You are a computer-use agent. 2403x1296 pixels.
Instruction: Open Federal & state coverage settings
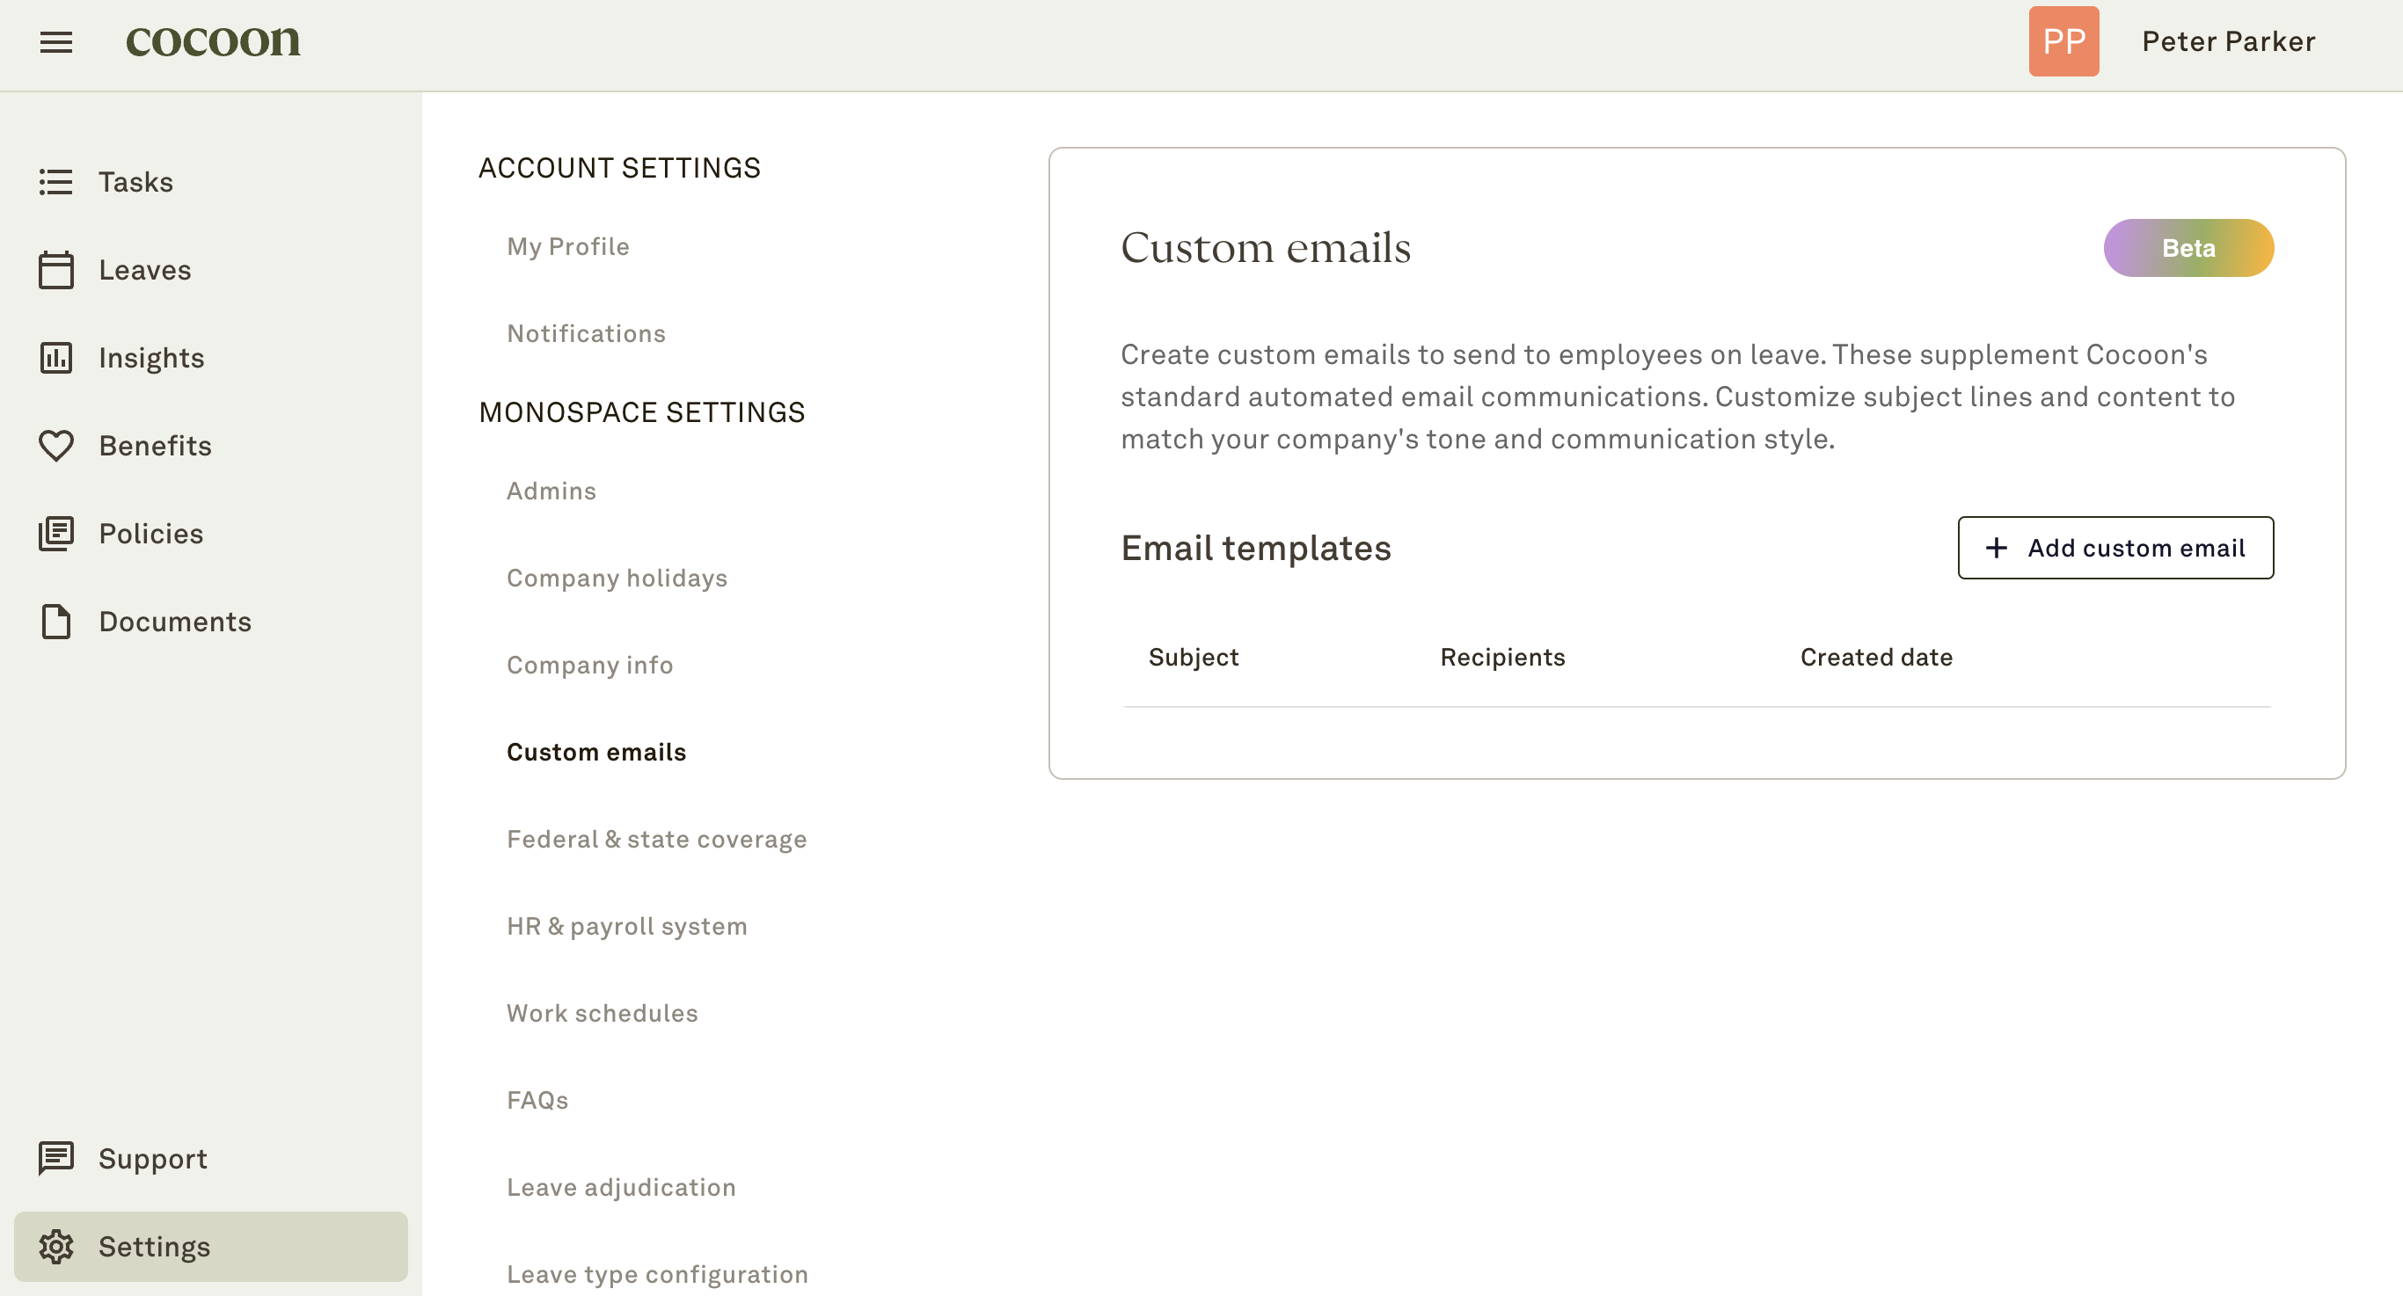click(657, 839)
